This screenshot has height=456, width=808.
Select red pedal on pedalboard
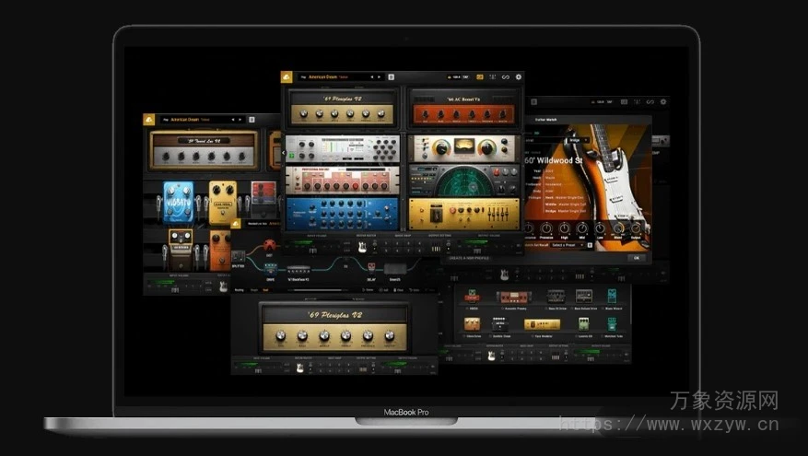click(263, 200)
